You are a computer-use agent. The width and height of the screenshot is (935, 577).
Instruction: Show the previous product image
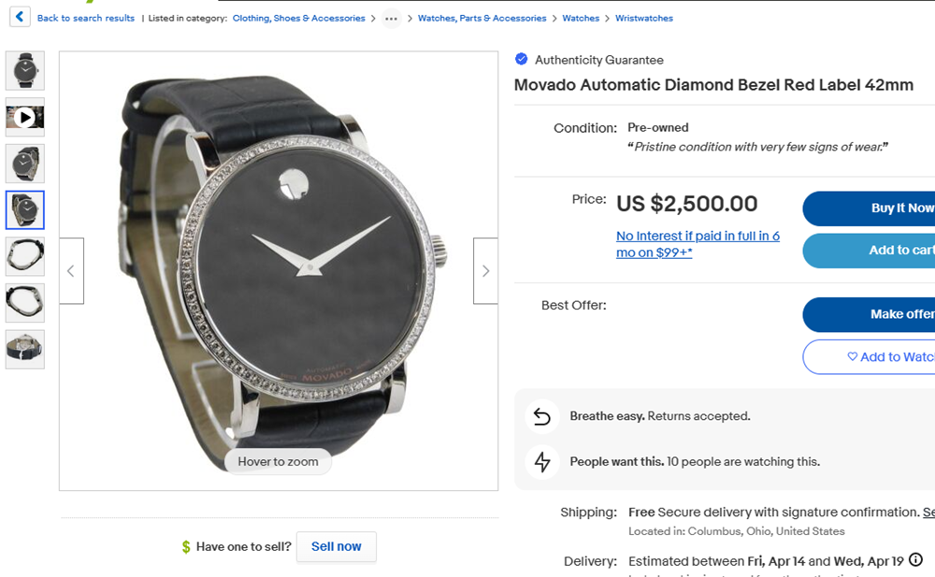click(71, 271)
